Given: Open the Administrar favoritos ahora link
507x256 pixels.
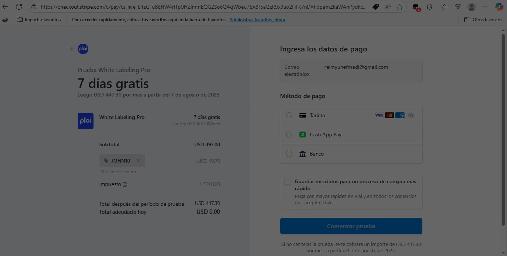Looking at the screenshot, I should pos(257,20).
